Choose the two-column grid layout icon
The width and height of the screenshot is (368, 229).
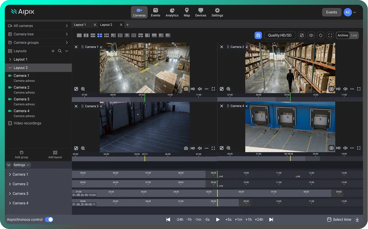click(x=86, y=35)
